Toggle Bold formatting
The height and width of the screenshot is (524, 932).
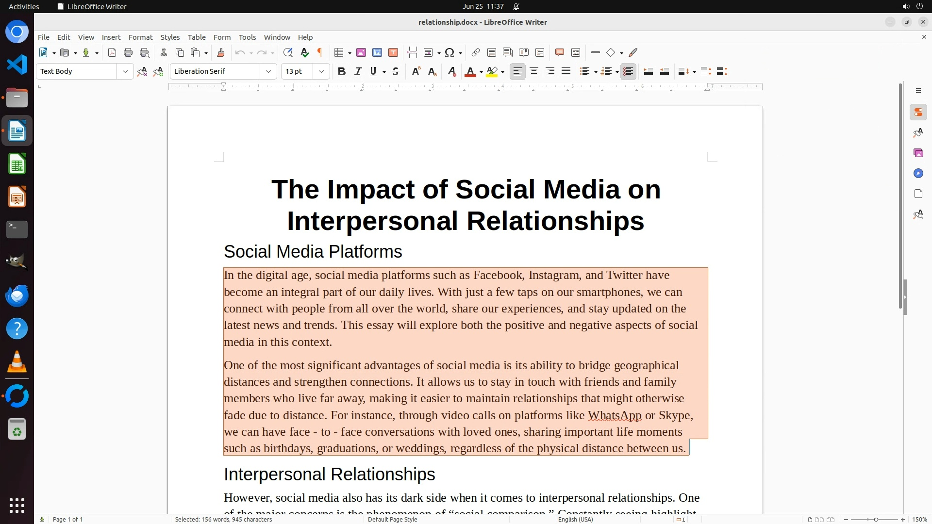pos(342,72)
